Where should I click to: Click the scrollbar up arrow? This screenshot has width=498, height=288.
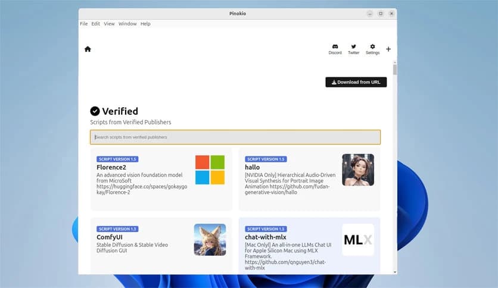point(395,62)
